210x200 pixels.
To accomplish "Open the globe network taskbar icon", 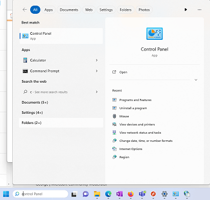I will (187, 194).
